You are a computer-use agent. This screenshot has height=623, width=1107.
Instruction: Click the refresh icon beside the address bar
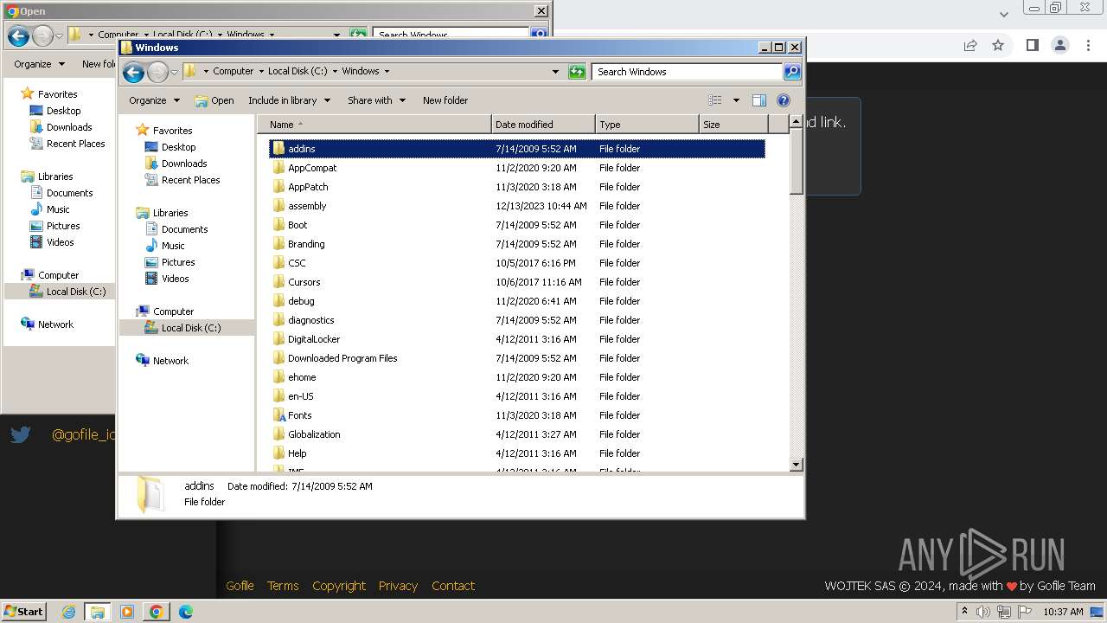pos(577,72)
